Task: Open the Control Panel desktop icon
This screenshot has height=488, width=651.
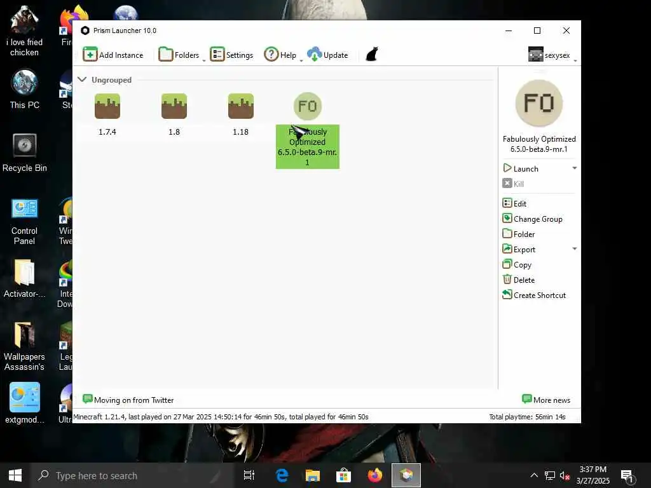Action: click(x=25, y=221)
